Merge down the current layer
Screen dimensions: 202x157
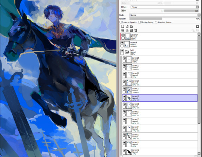point(127,30)
